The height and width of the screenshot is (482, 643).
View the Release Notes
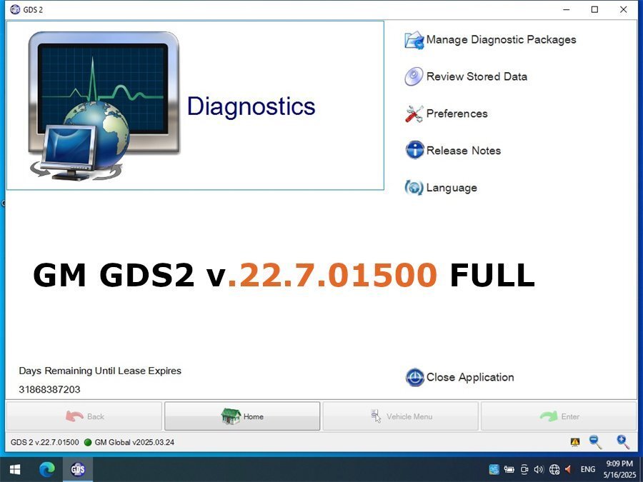click(464, 150)
